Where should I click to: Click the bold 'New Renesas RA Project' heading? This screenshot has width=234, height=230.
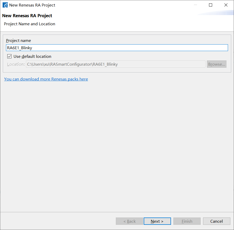[x=27, y=16]
